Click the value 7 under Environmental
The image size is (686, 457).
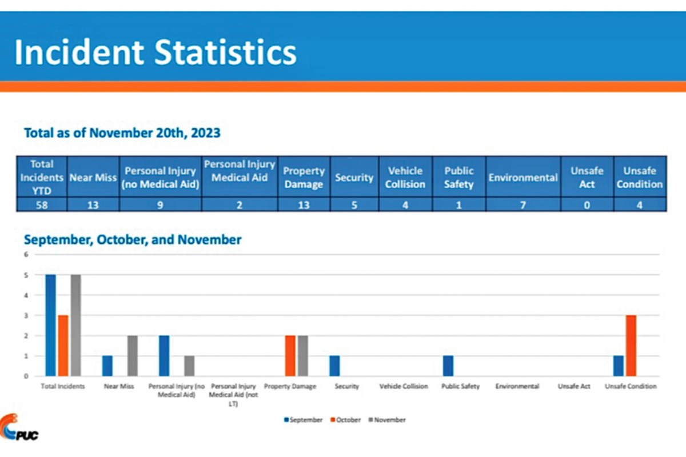tap(523, 205)
